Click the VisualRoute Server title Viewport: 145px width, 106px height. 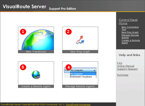coord(24,7)
